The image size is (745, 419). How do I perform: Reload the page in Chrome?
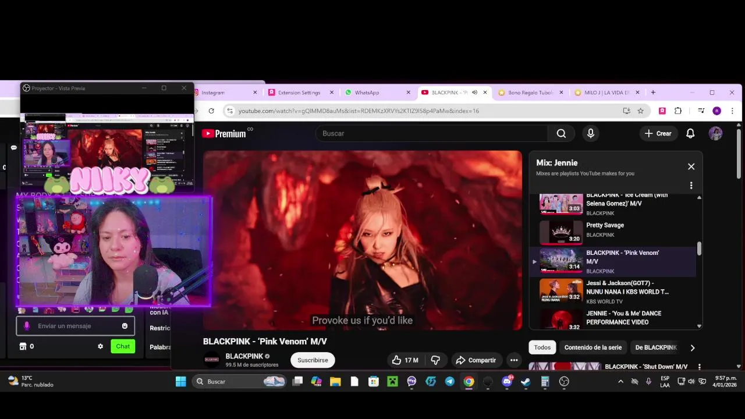(x=211, y=111)
